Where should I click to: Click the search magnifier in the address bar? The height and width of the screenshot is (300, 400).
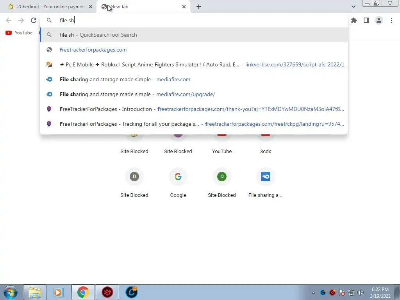tap(49, 20)
